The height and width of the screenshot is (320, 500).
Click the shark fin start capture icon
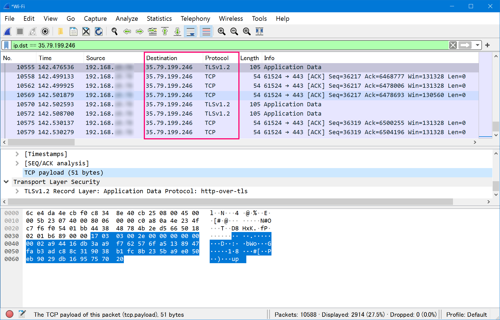coord(8,31)
